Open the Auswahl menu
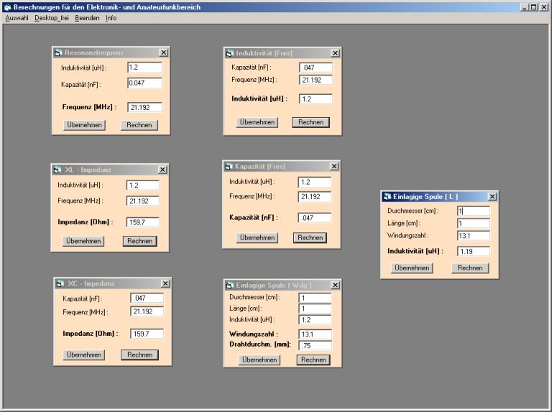552x412 pixels. point(17,18)
